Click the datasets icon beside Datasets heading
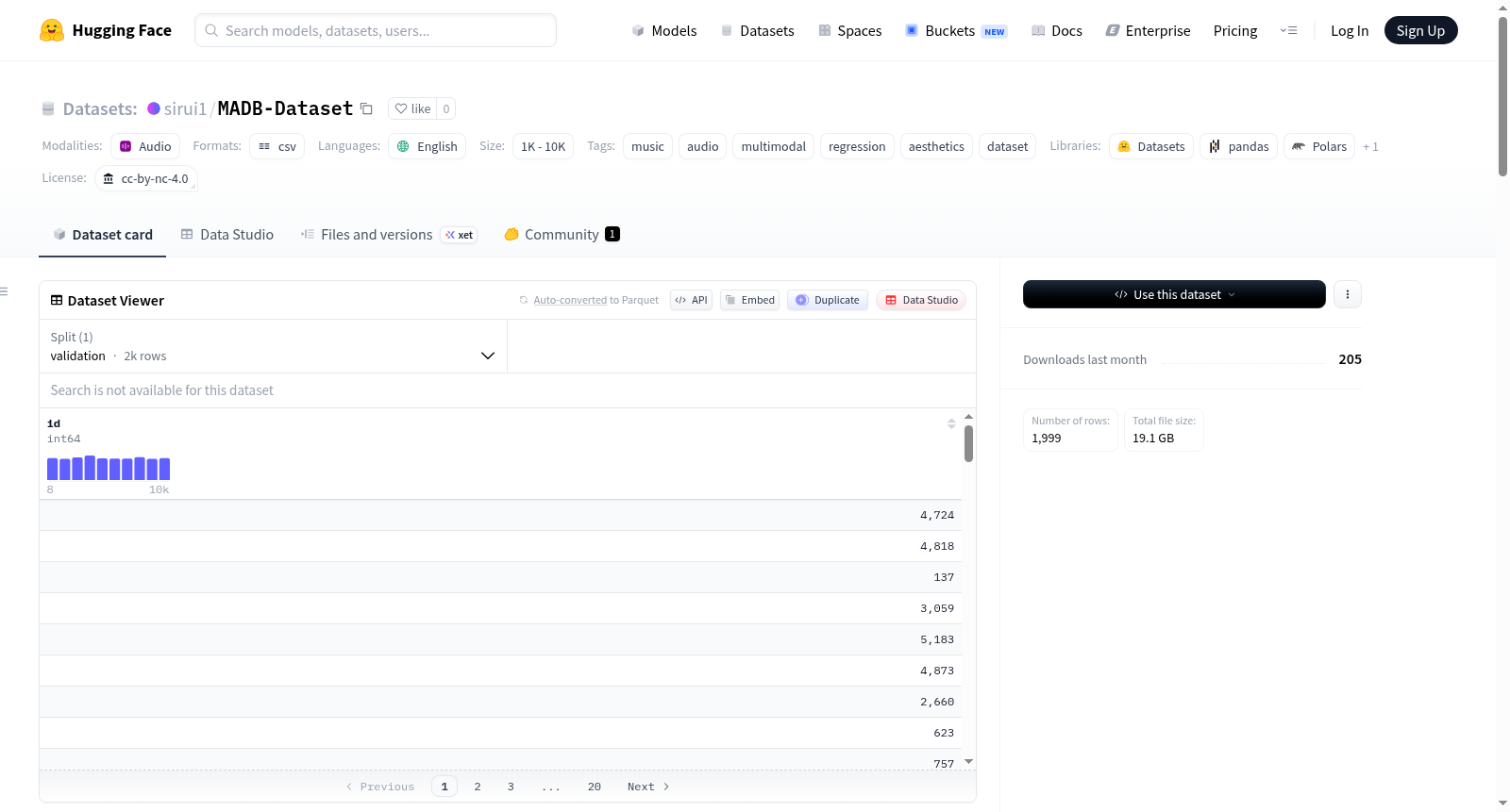Image resolution: width=1510 pixels, height=812 pixels. pyautogui.click(x=48, y=108)
